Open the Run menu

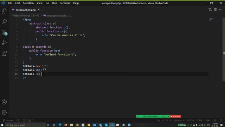(54, 3)
